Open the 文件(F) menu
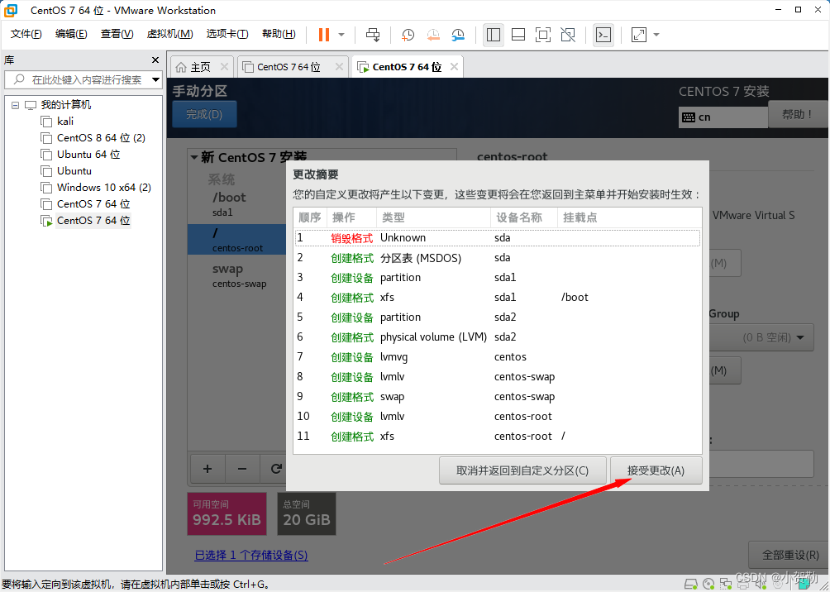This screenshot has width=830, height=592. [x=26, y=35]
